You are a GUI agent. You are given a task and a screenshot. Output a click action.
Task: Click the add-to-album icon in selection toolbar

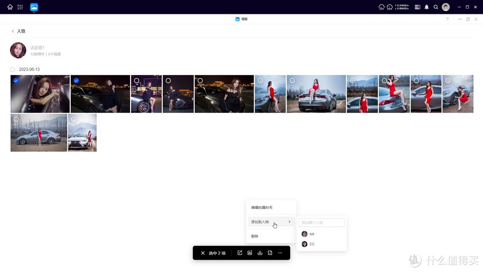pos(250,253)
